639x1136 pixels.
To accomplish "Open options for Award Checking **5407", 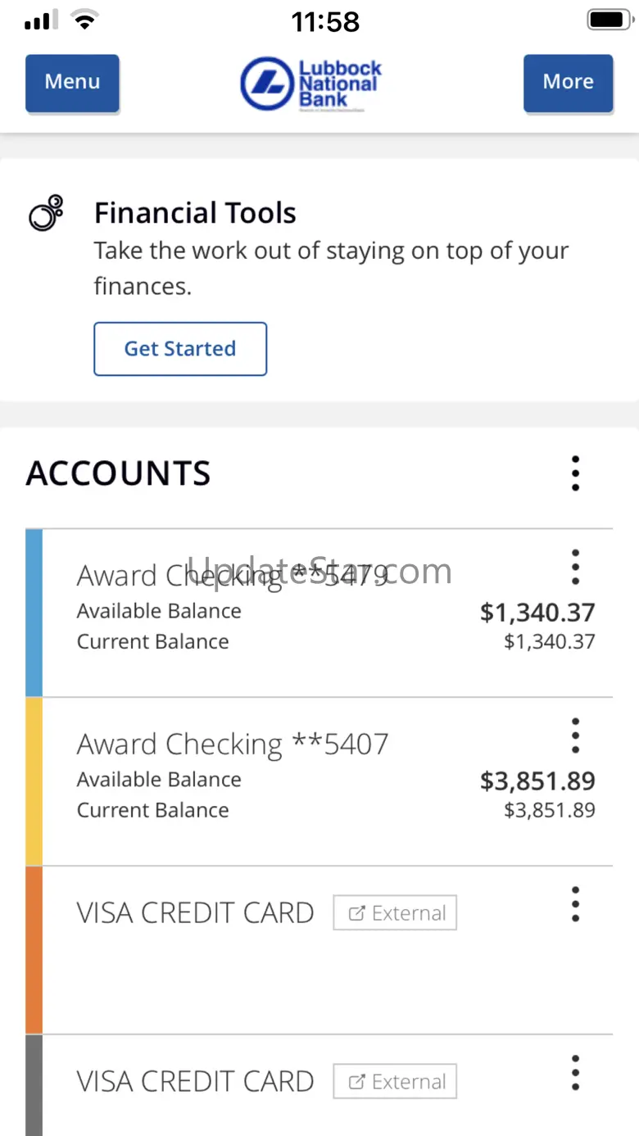I will [575, 735].
